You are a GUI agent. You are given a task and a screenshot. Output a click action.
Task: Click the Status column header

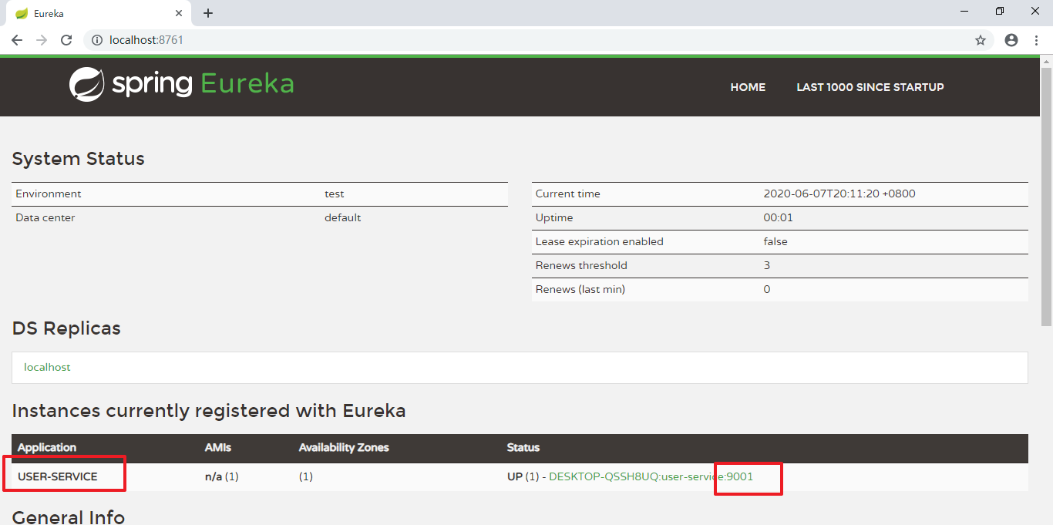point(523,447)
